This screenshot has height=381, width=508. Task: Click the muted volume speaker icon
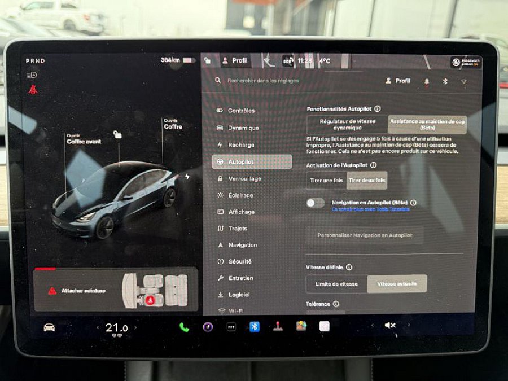point(390,326)
